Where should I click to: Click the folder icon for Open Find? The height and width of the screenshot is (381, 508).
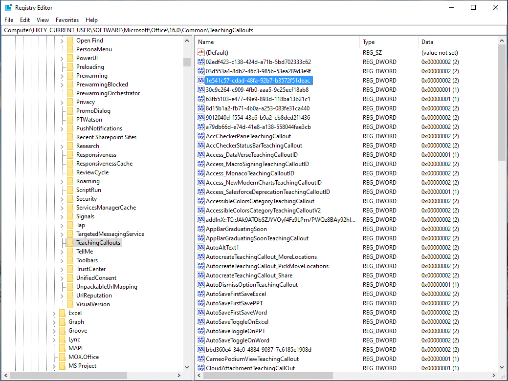(70, 41)
